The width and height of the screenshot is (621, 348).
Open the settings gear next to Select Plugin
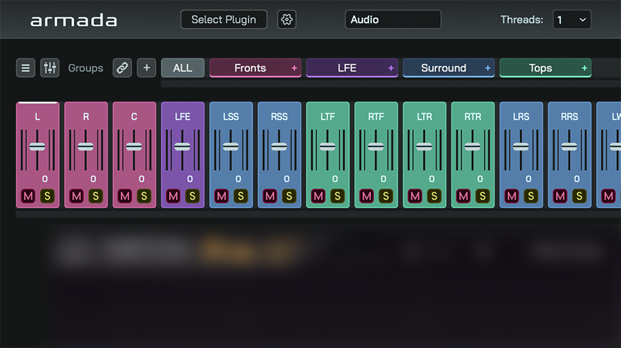(x=286, y=19)
